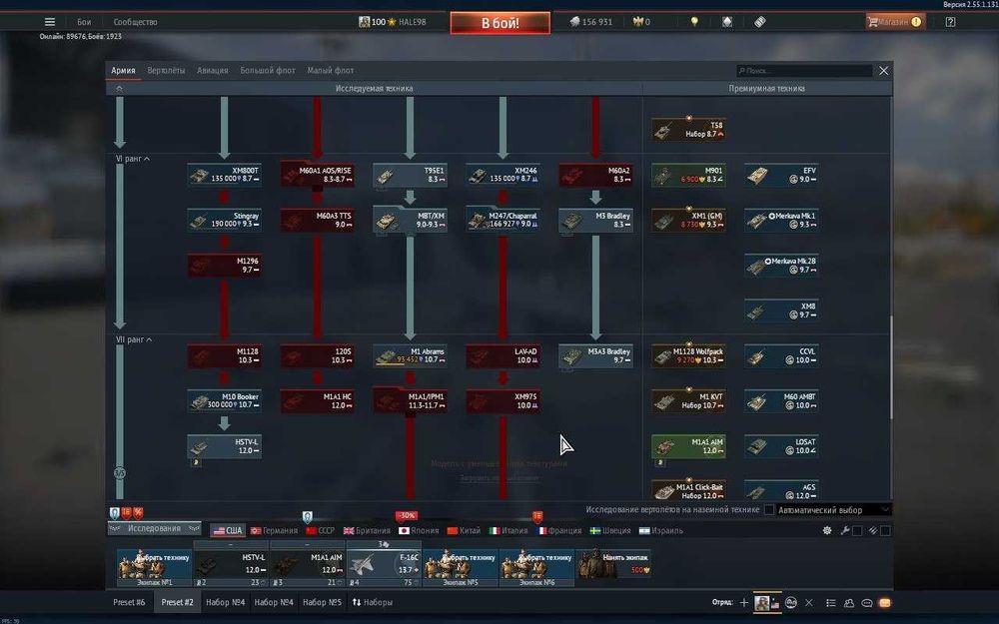
Task: Switch to the Вертолёты tab
Action: (166, 71)
